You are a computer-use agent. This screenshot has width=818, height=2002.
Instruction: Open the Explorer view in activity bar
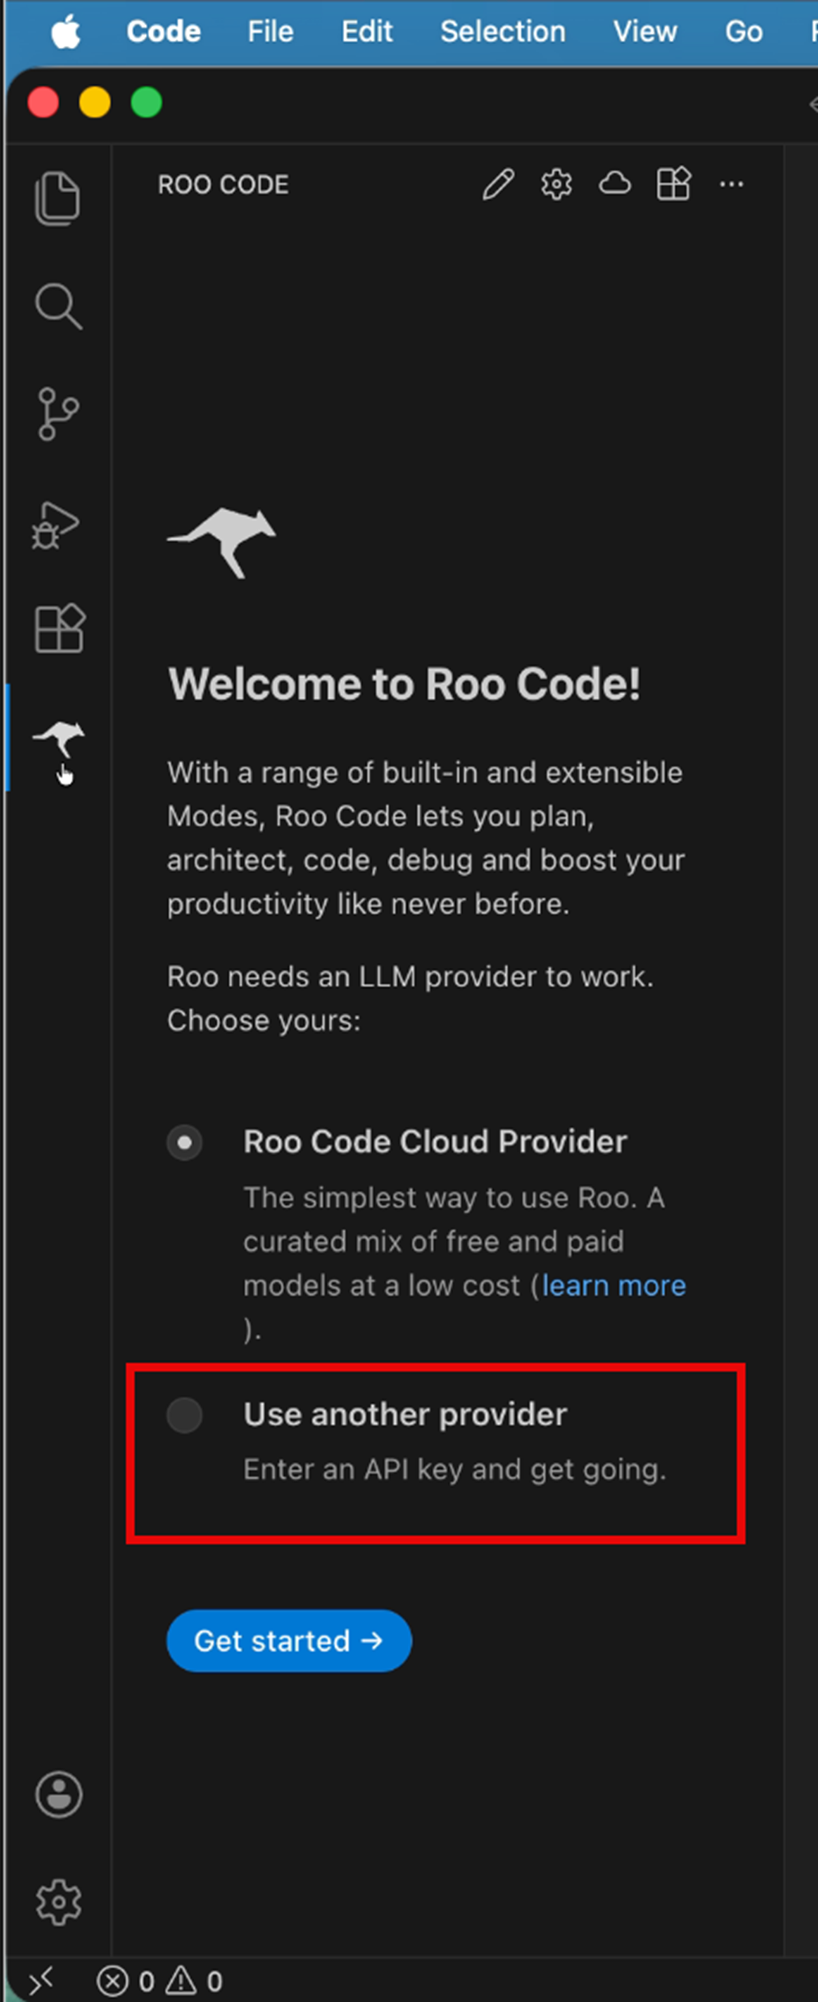(x=57, y=198)
